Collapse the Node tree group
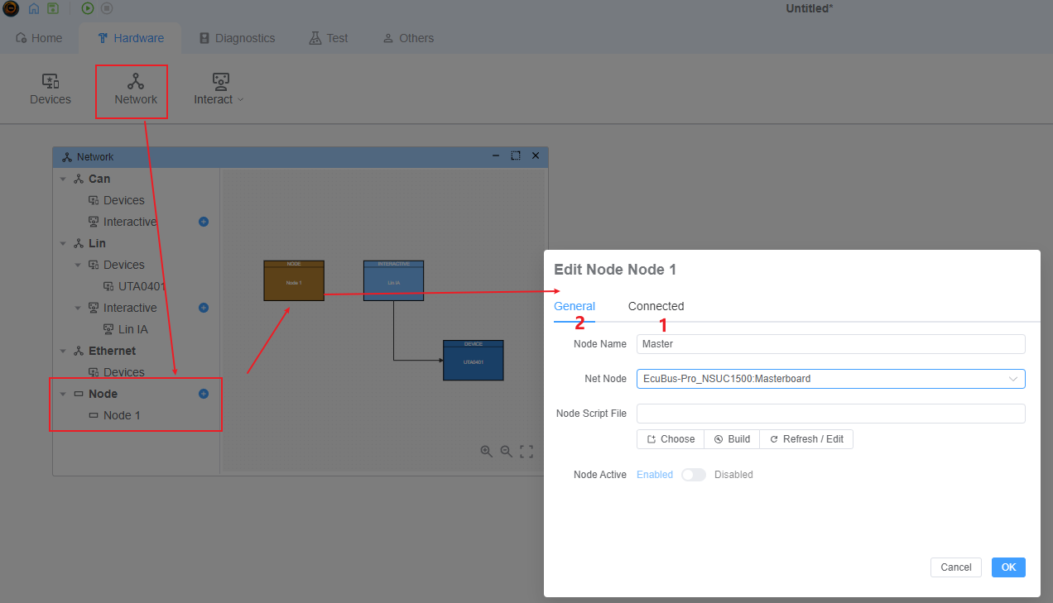Image resolution: width=1053 pixels, height=603 pixels. [63, 394]
